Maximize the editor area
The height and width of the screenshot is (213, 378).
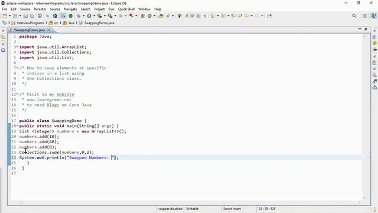(x=366, y=29)
